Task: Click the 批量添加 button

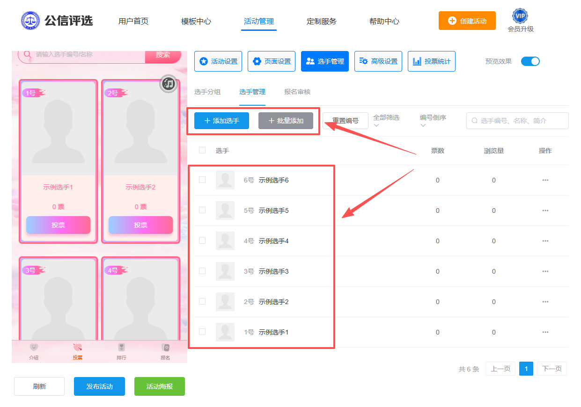Action: [x=286, y=121]
